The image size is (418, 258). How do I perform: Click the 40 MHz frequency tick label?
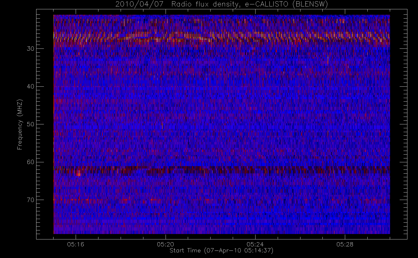(x=30, y=86)
